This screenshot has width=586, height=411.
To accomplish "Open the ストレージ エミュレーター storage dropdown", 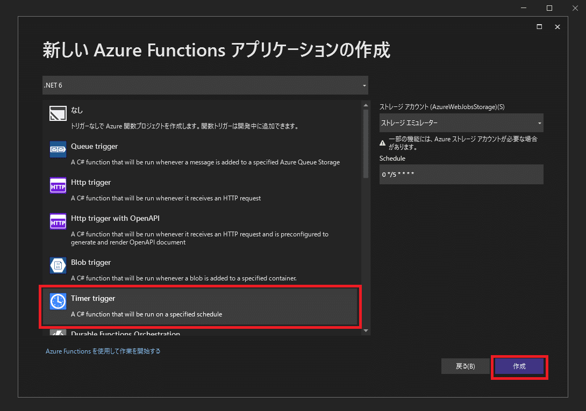I will pyautogui.click(x=461, y=123).
